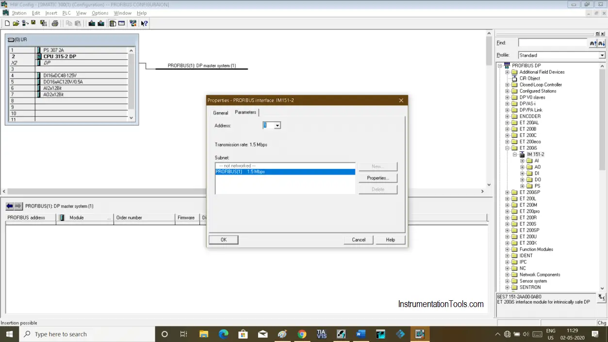
Task: Click Cancel in the Properties dialog
Action: point(359,240)
